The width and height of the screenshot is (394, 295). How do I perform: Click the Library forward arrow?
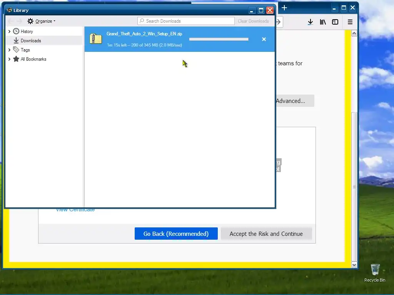point(19,21)
